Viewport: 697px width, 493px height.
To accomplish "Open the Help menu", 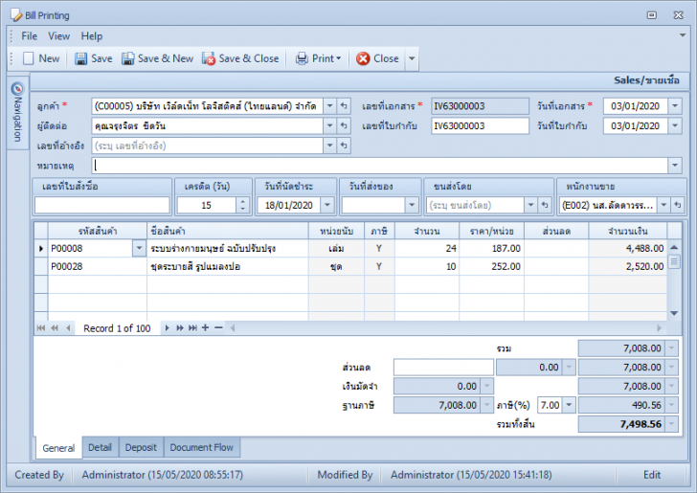I will point(92,35).
